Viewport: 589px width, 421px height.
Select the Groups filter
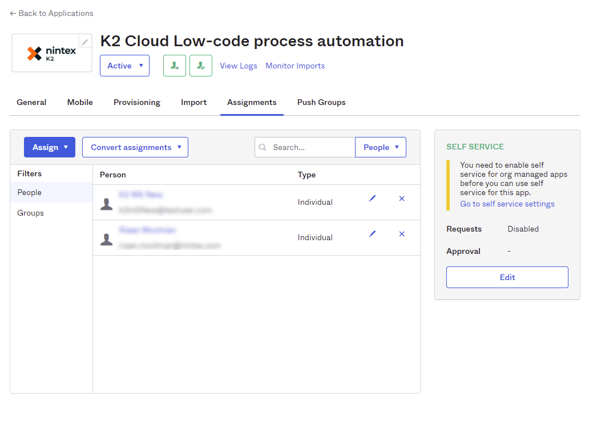coord(31,213)
